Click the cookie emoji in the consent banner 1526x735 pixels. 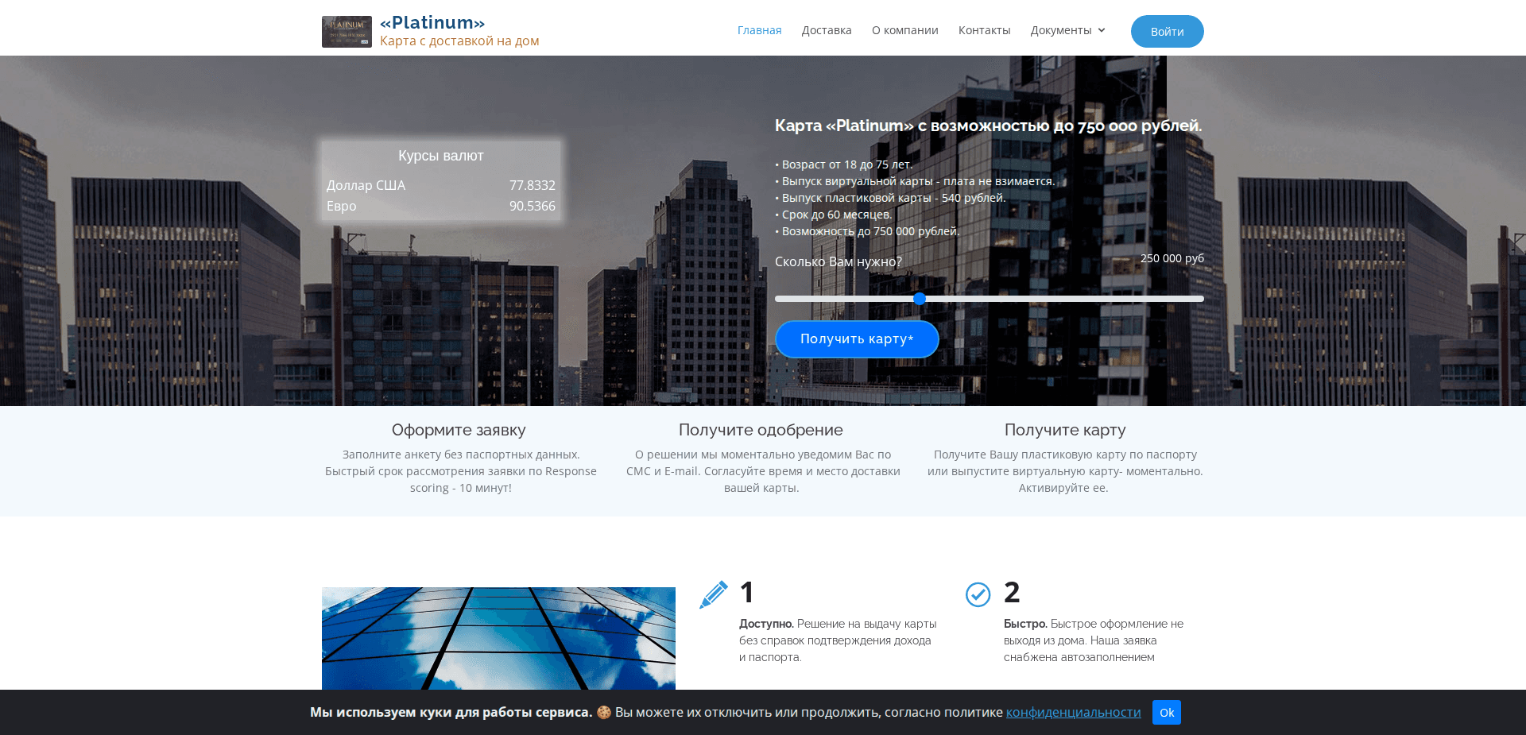click(605, 712)
